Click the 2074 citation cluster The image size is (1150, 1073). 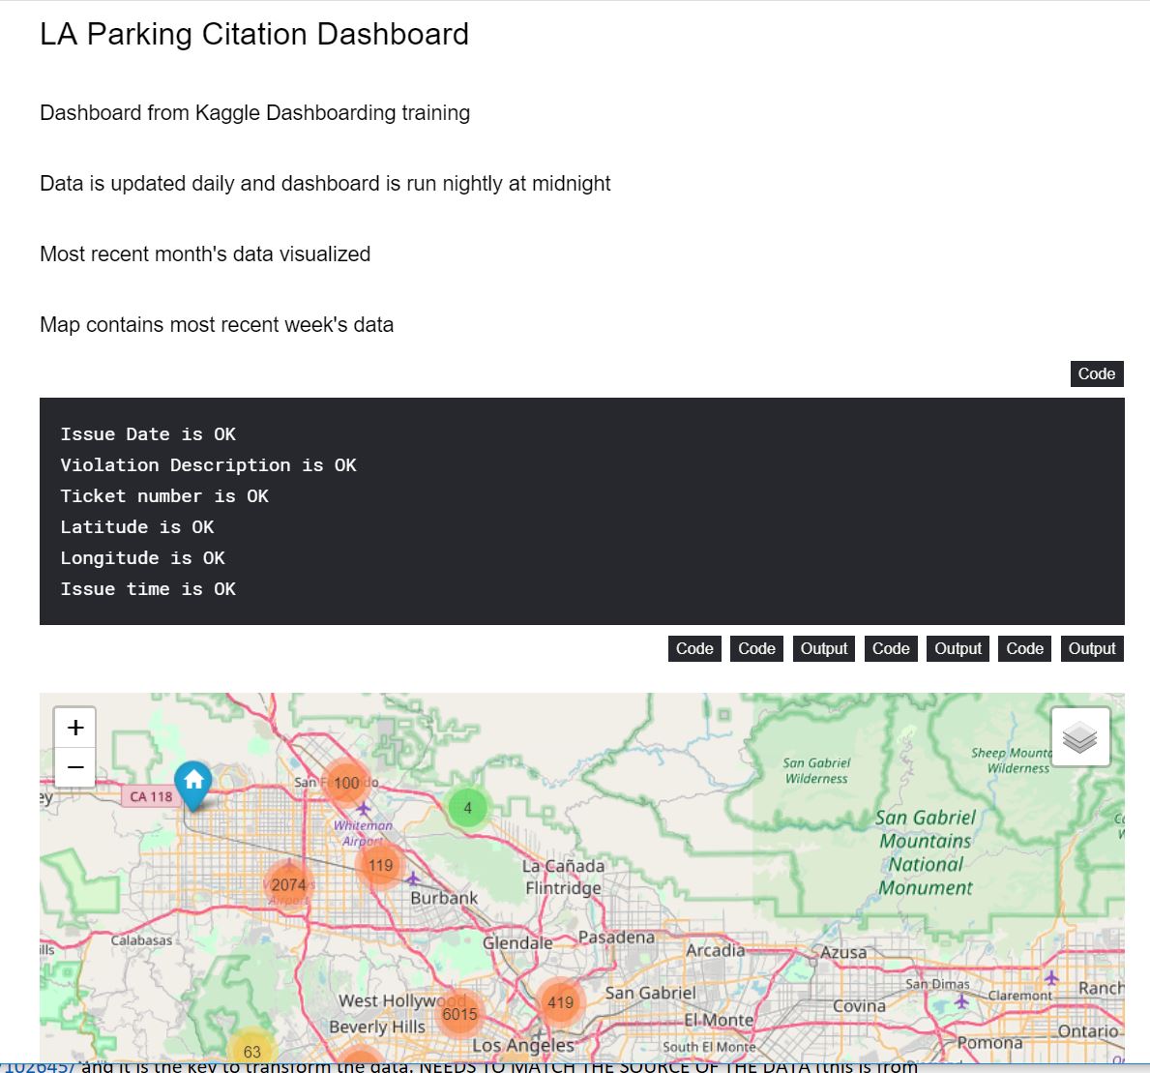pos(288,884)
